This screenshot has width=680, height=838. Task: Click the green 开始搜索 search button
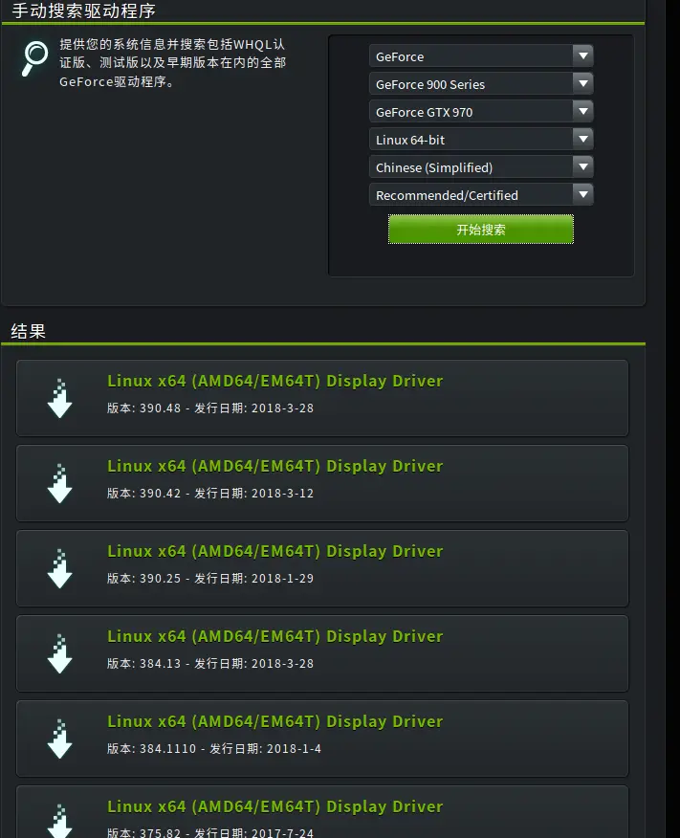coord(481,230)
